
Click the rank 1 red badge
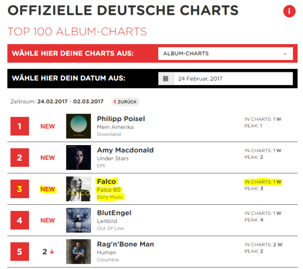tap(20, 126)
